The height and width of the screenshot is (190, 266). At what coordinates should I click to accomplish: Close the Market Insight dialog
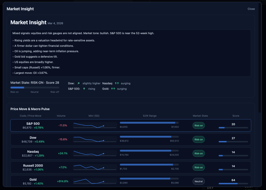click(x=251, y=9)
